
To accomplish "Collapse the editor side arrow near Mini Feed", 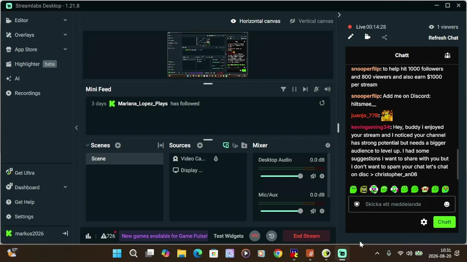I will [x=76, y=127].
